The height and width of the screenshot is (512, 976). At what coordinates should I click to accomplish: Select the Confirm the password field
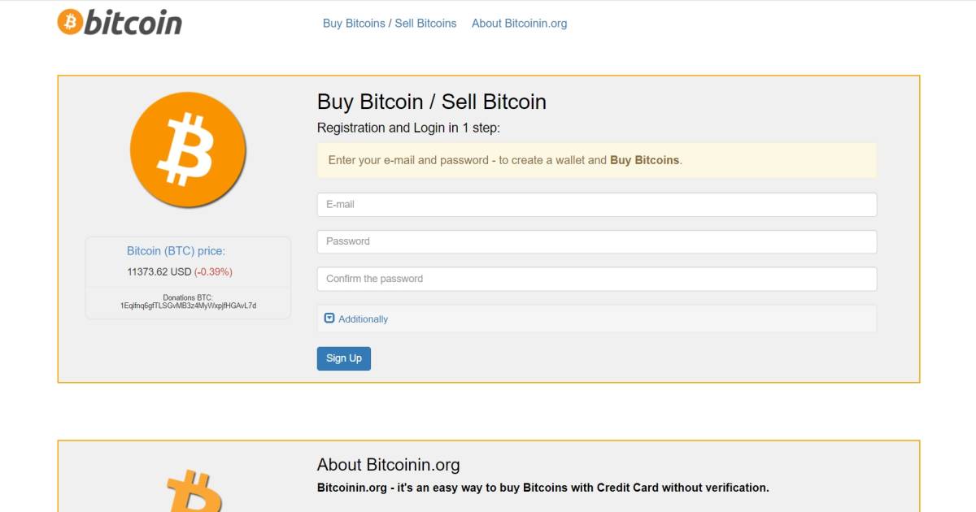tap(596, 279)
